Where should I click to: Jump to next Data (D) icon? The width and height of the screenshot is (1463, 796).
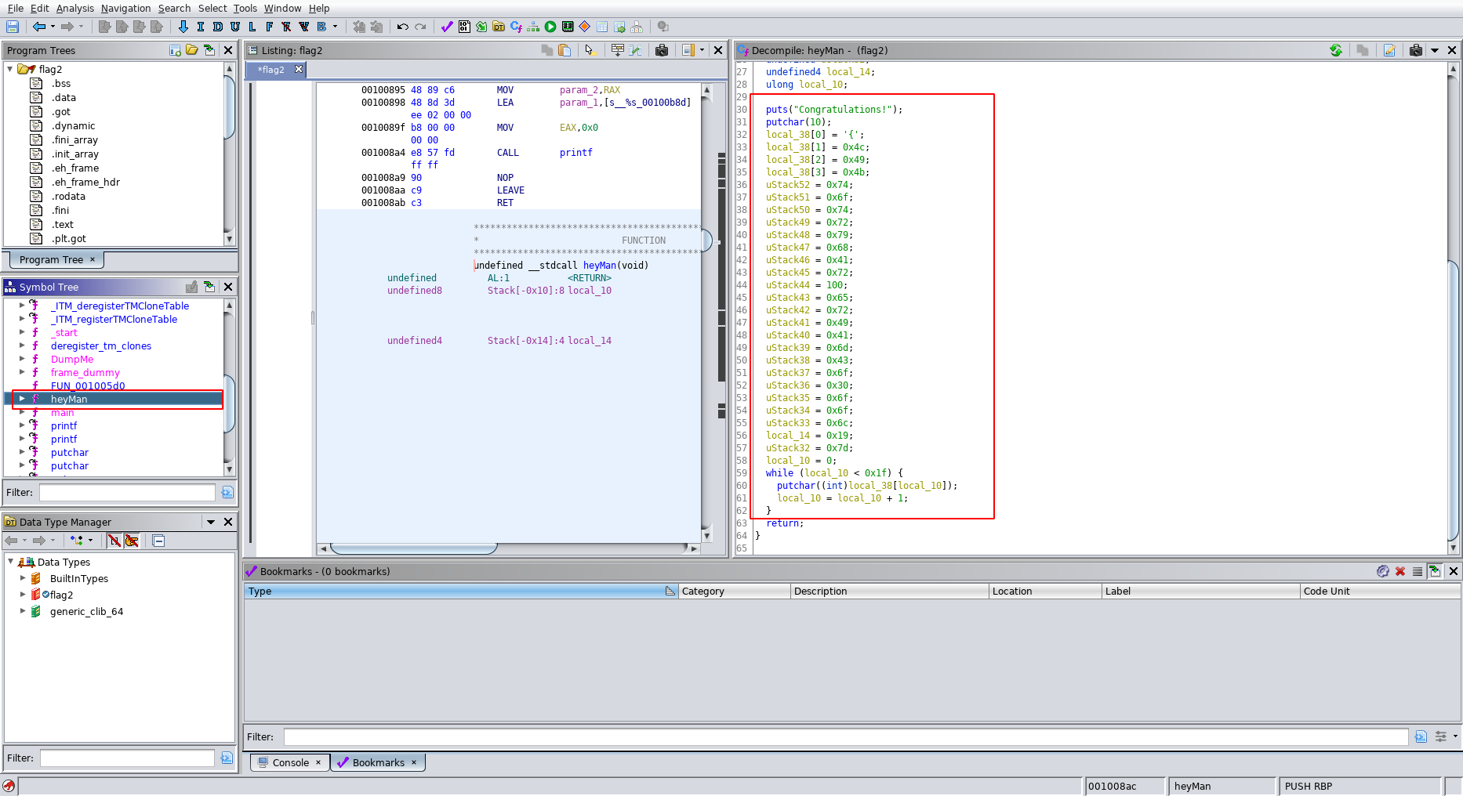pos(218,27)
